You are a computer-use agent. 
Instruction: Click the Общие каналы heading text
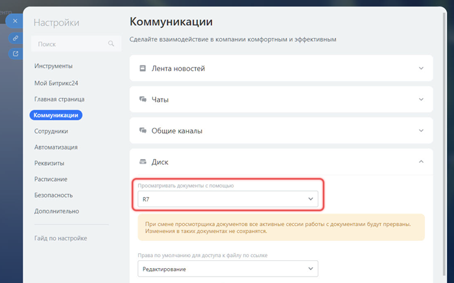click(176, 131)
